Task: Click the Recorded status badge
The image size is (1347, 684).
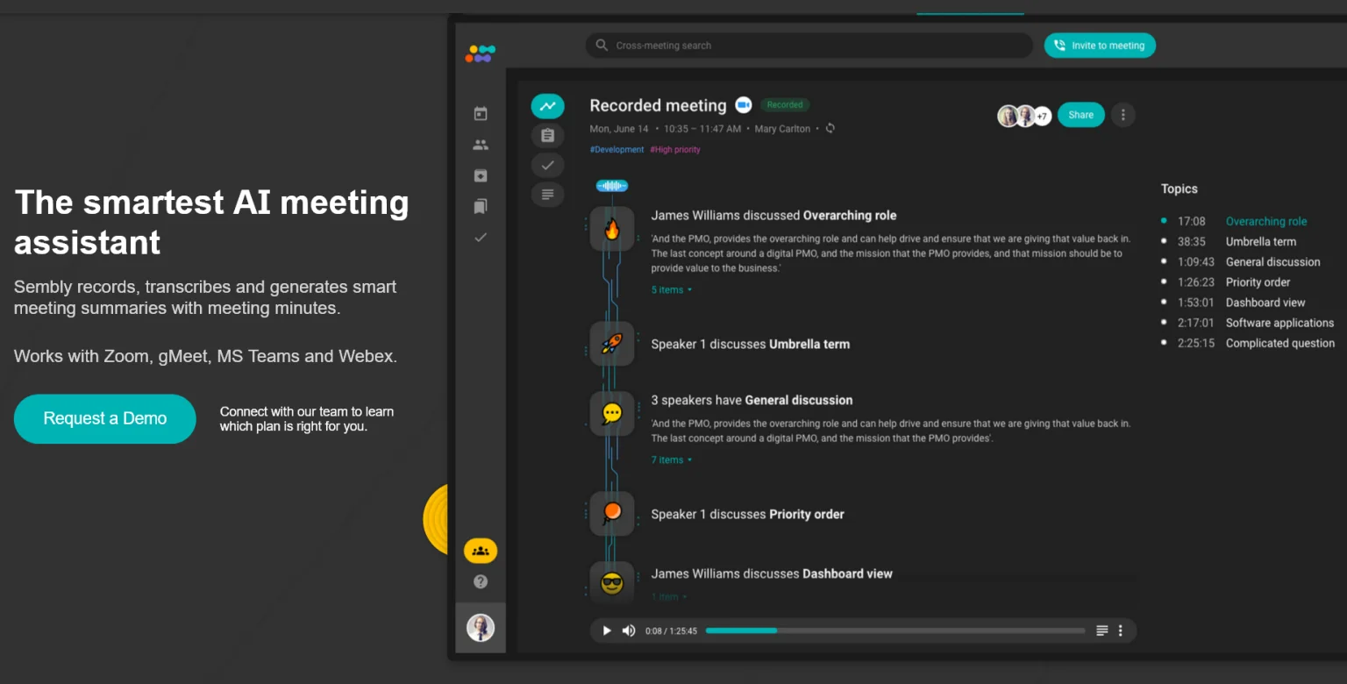Action: 785,104
